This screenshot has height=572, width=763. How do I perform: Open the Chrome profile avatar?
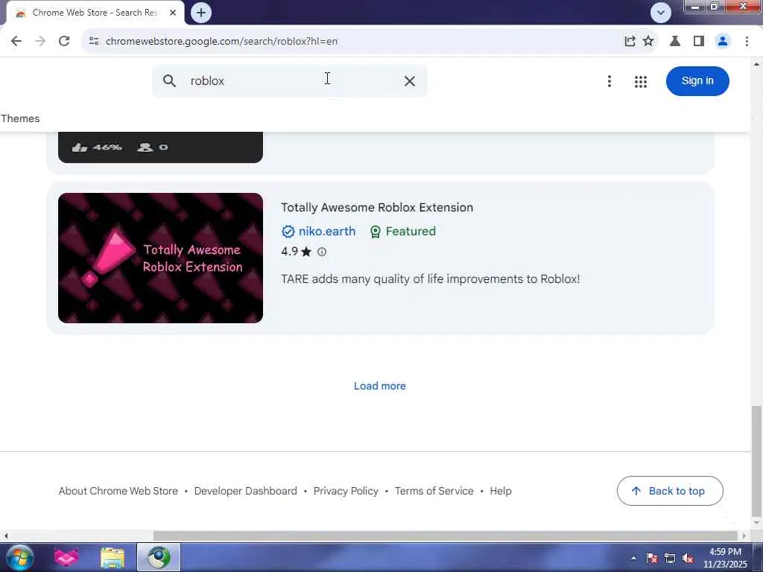point(723,41)
